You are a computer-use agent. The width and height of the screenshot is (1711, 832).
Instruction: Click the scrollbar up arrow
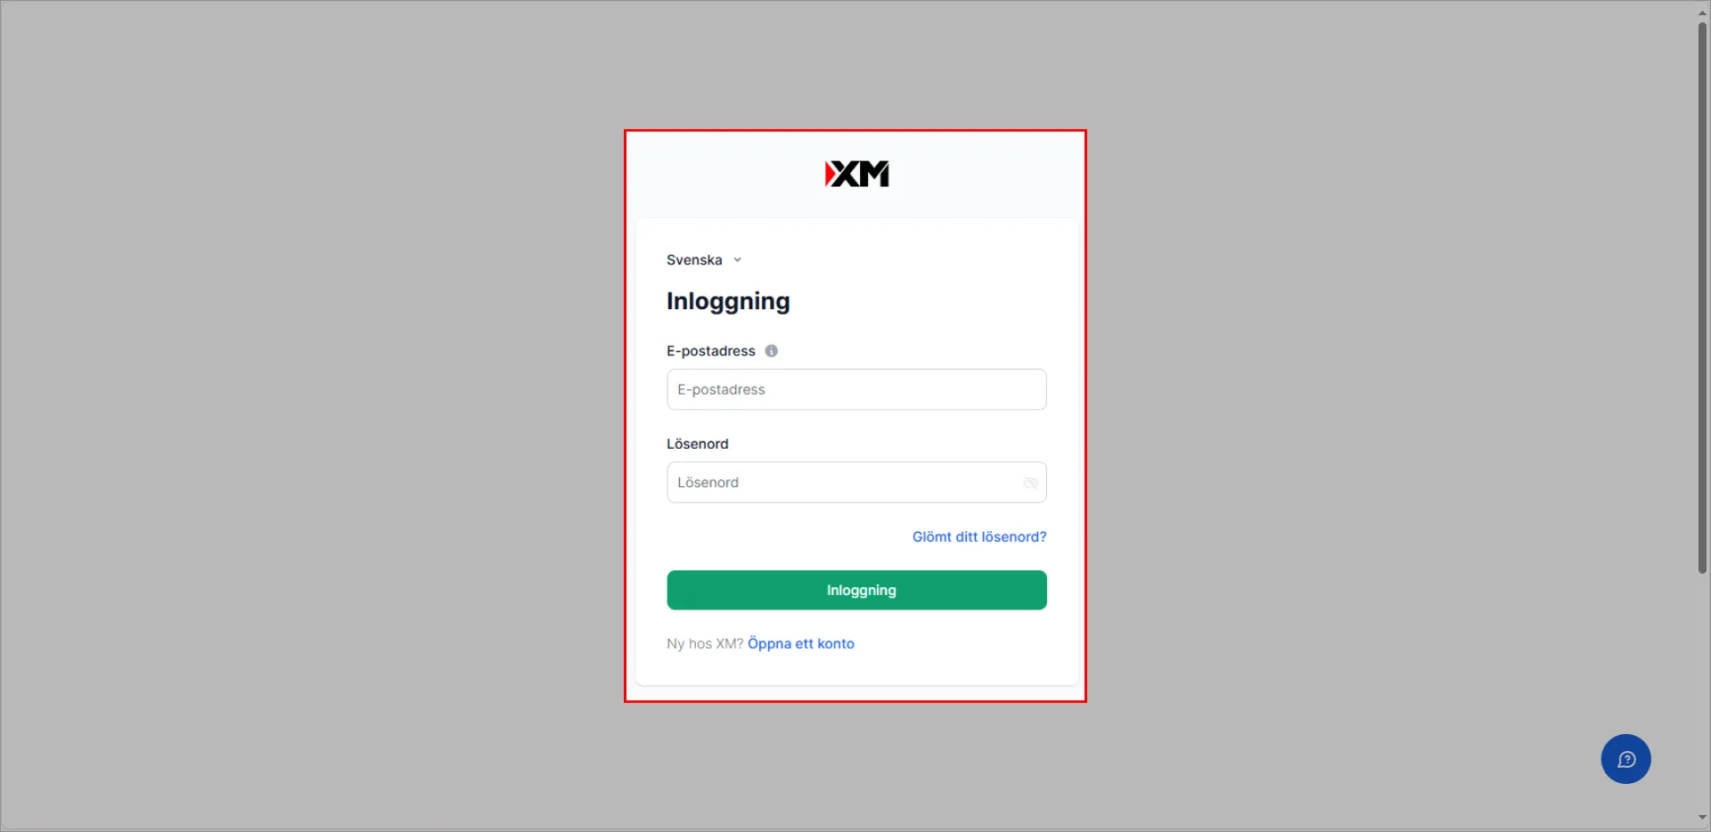[1702, 12]
